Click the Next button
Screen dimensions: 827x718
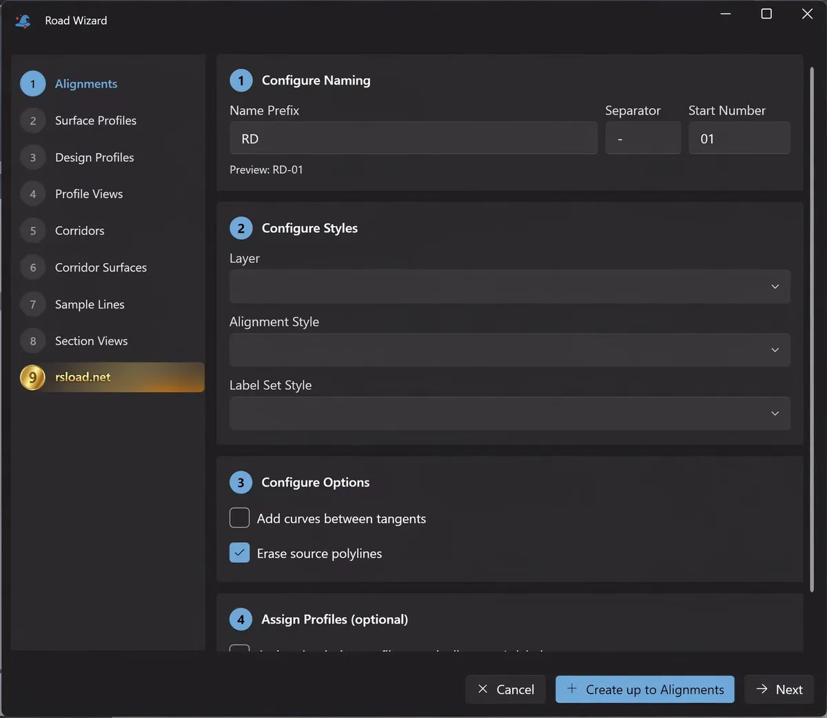click(779, 689)
